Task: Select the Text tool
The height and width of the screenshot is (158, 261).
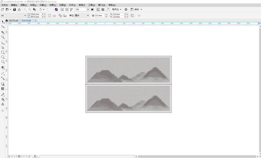Action: [x=3, y=68]
